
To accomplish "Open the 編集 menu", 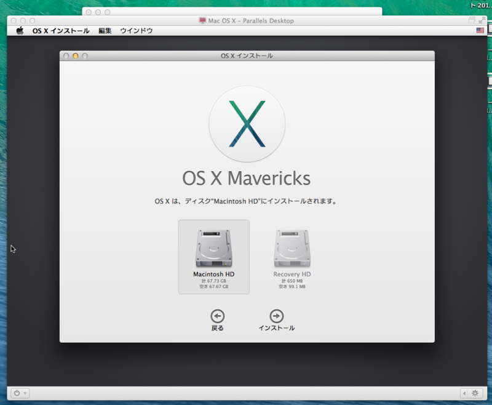I will point(105,31).
